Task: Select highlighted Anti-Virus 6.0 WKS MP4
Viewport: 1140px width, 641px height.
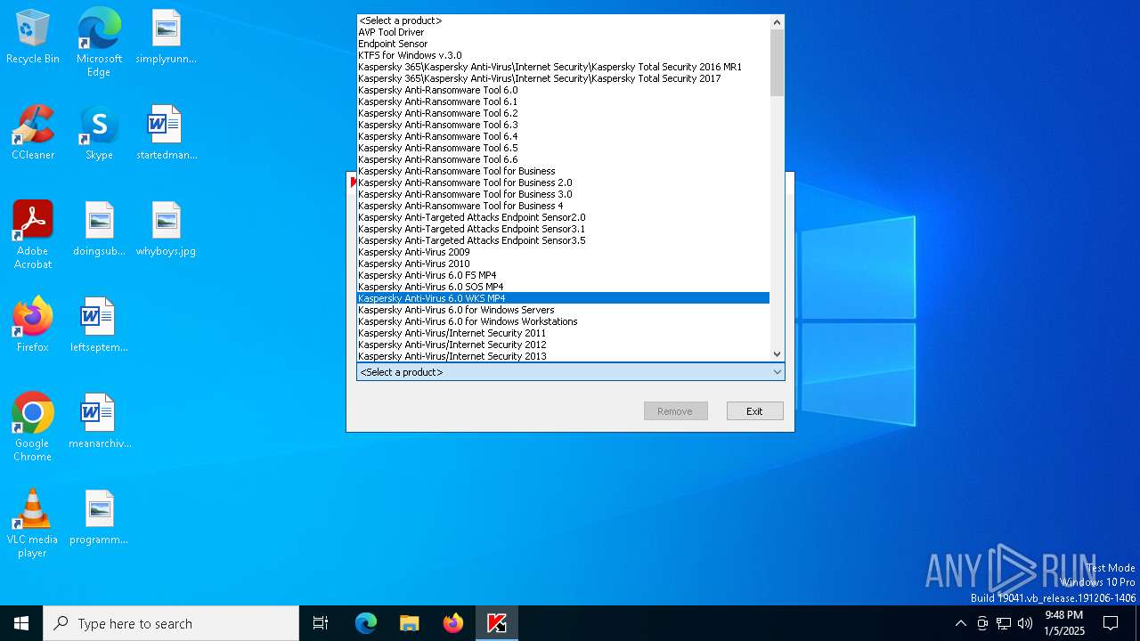Action: 563,298
